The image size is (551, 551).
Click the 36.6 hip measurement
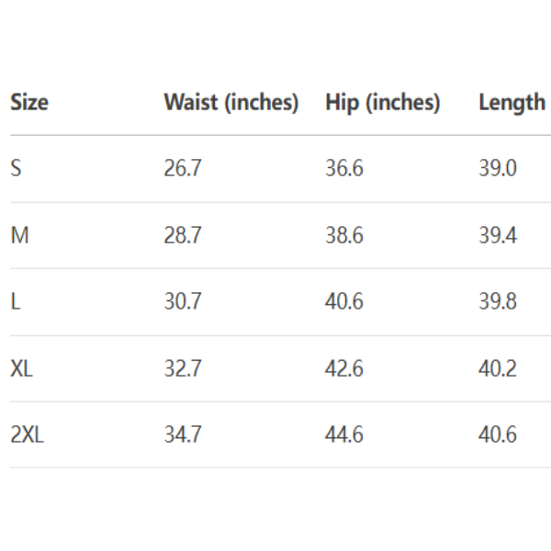click(x=344, y=169)
